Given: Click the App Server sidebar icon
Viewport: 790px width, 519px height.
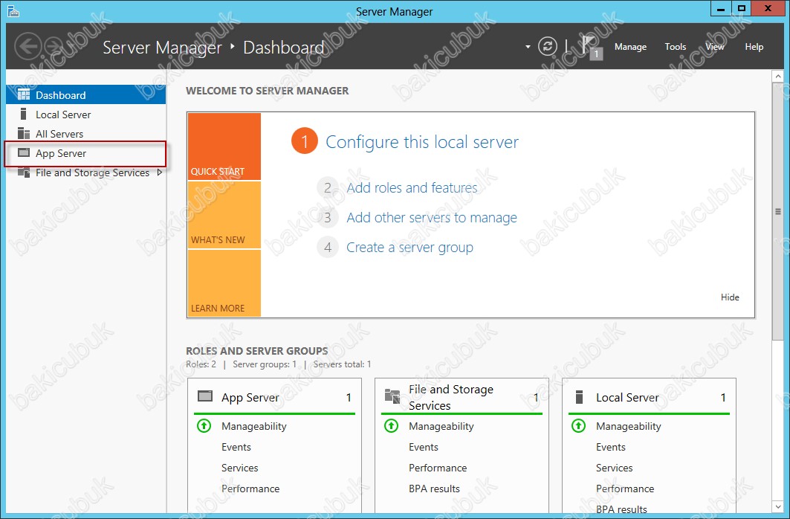Looking at the screenshot, I should click(24, 152).
